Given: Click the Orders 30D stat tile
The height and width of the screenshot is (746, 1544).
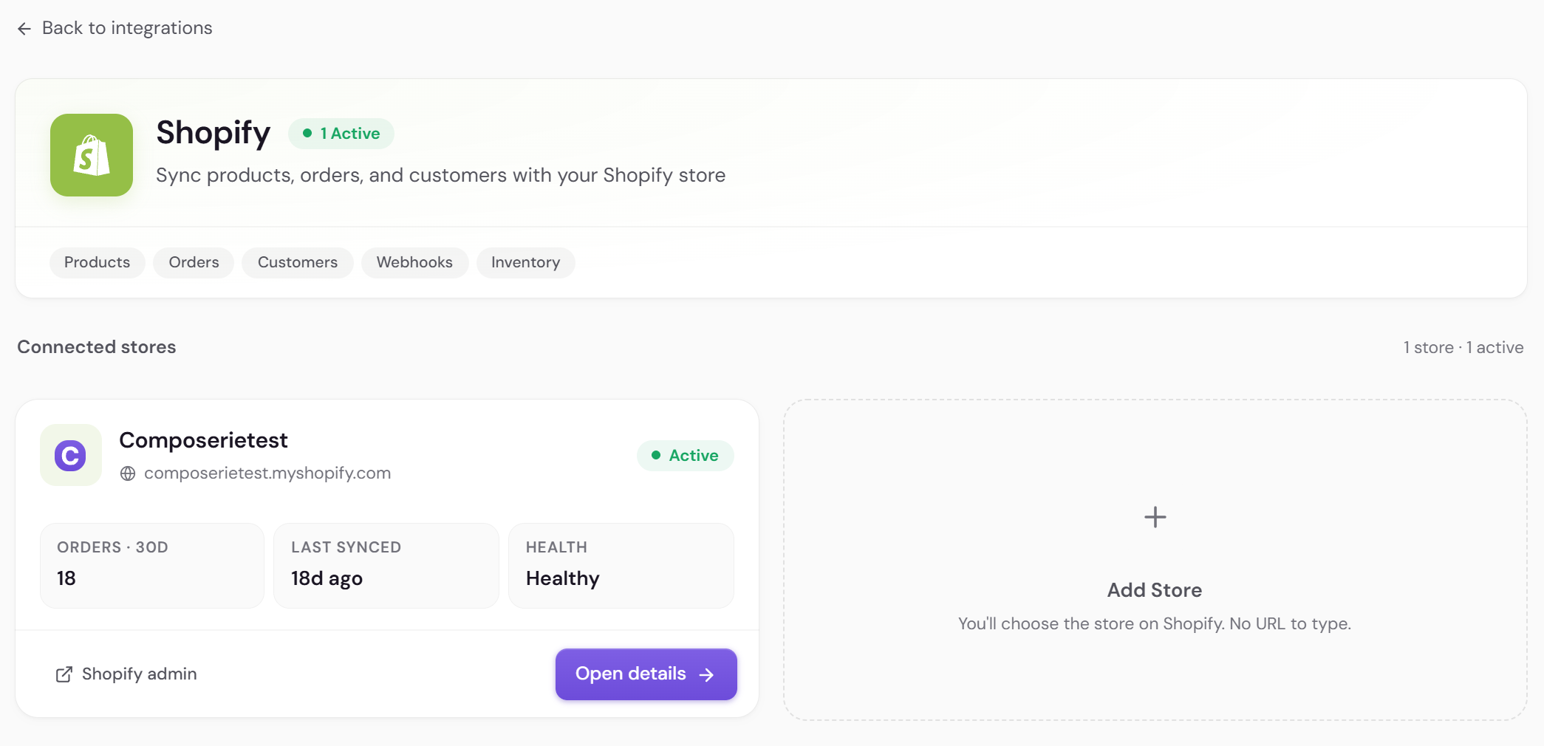Looking at the screenshot, I should tap(152, 566).
